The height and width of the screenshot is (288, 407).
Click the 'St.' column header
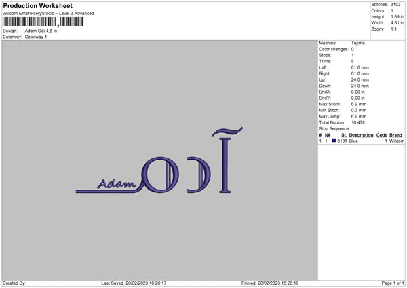(344, 135)
